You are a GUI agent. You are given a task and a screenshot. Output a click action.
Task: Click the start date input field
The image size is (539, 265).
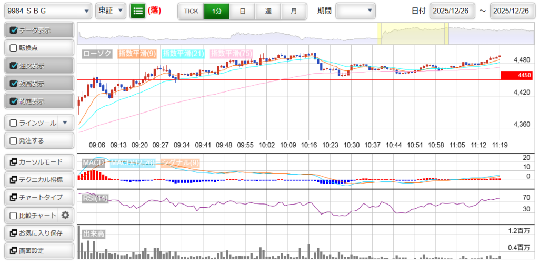point(452,11)
